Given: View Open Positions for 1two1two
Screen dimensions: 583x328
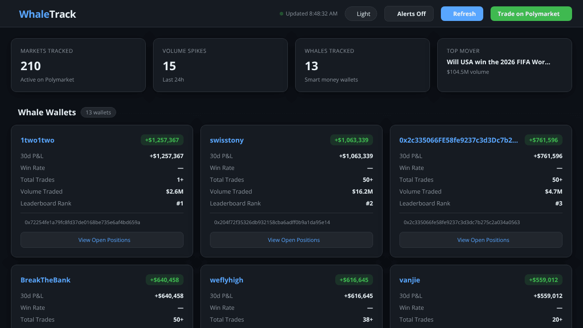Looking at the screenshot, I should (102, 240).
